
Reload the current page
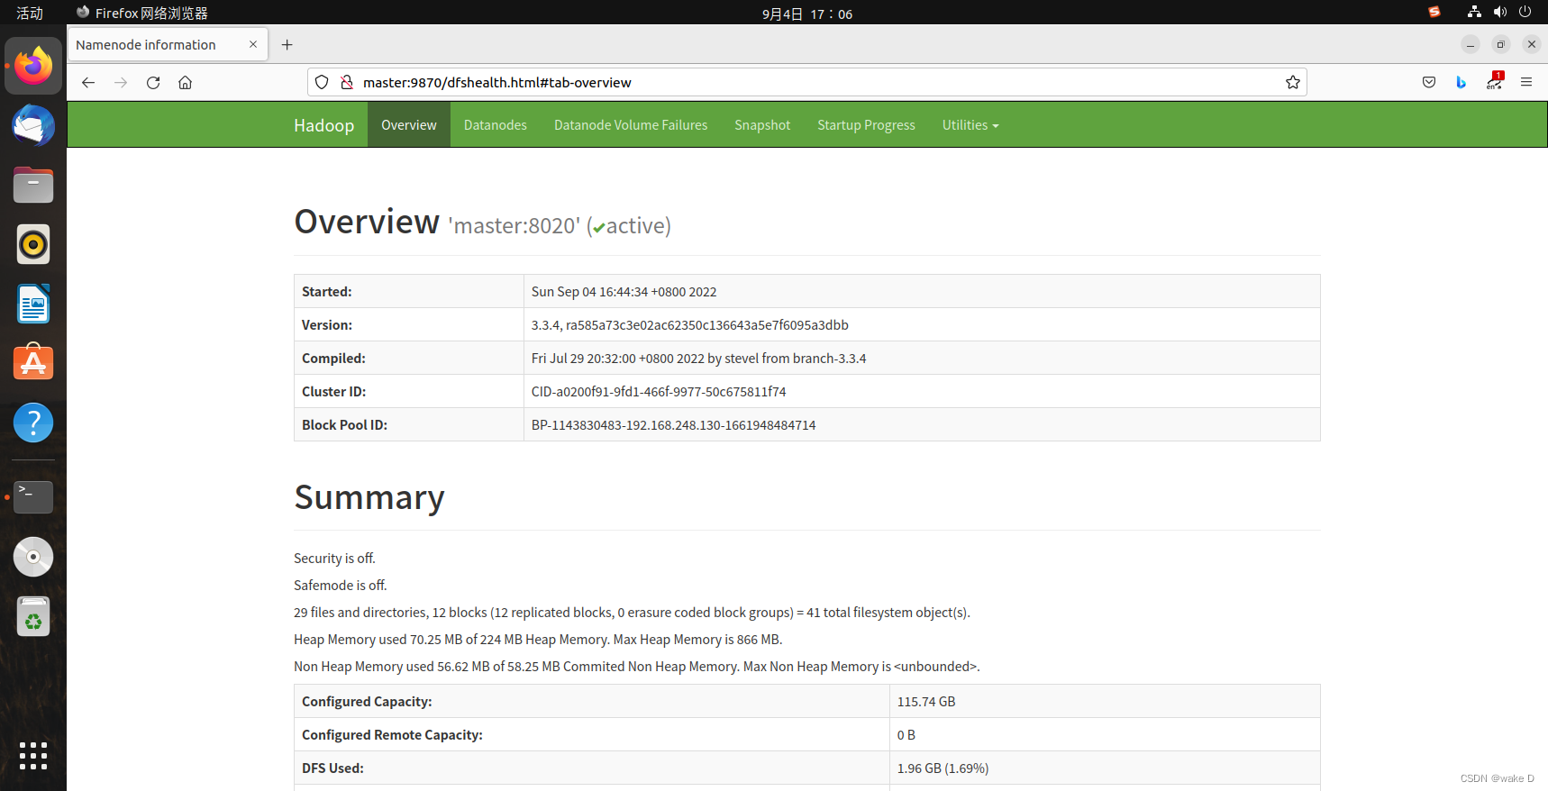coord(153,82)
